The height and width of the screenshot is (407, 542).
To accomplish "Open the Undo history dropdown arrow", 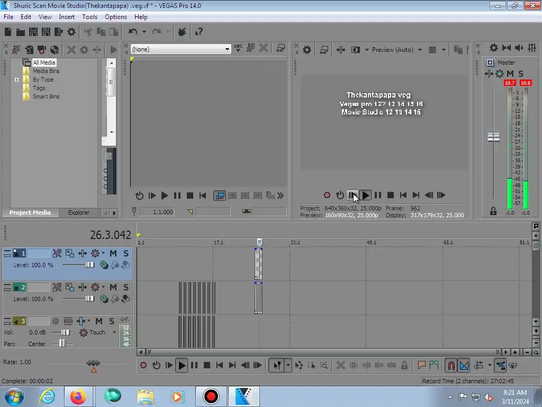I will tap(144, 32).
